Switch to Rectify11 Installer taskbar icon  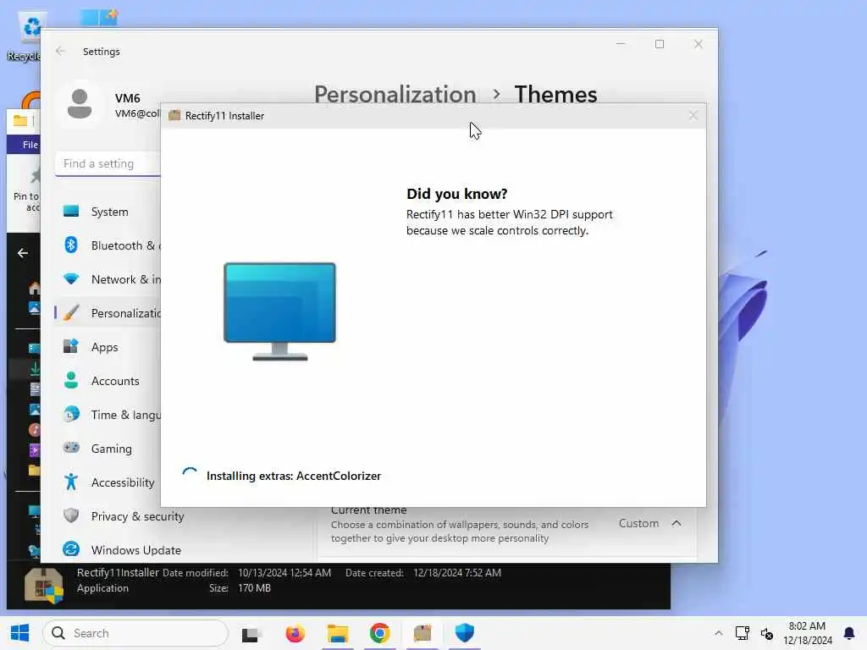coord(422,633)
